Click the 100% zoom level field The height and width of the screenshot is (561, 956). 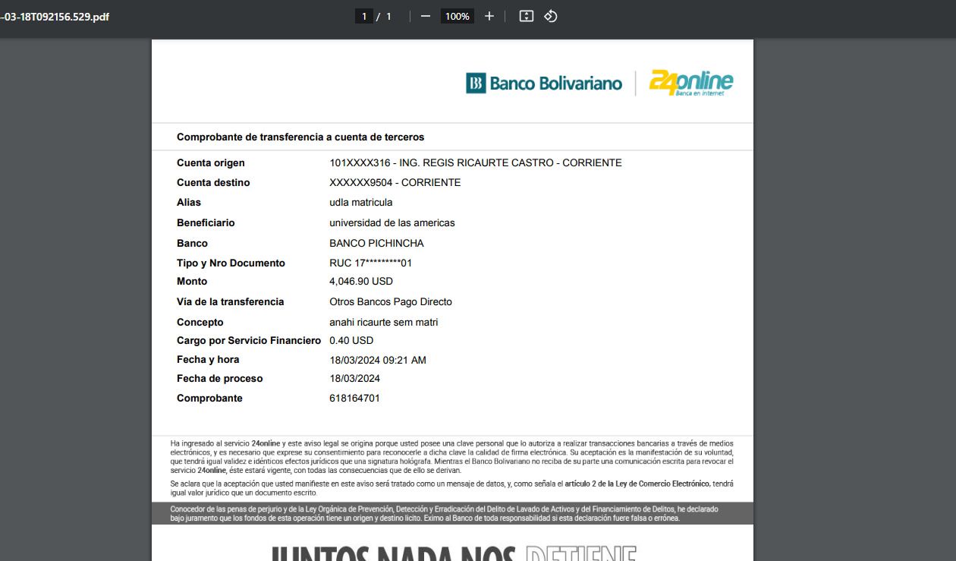click(x=457, y=16)
